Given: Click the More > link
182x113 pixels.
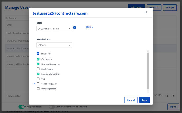Looking at the screenshot, I should pyautogui.click(x=89, y=27).
